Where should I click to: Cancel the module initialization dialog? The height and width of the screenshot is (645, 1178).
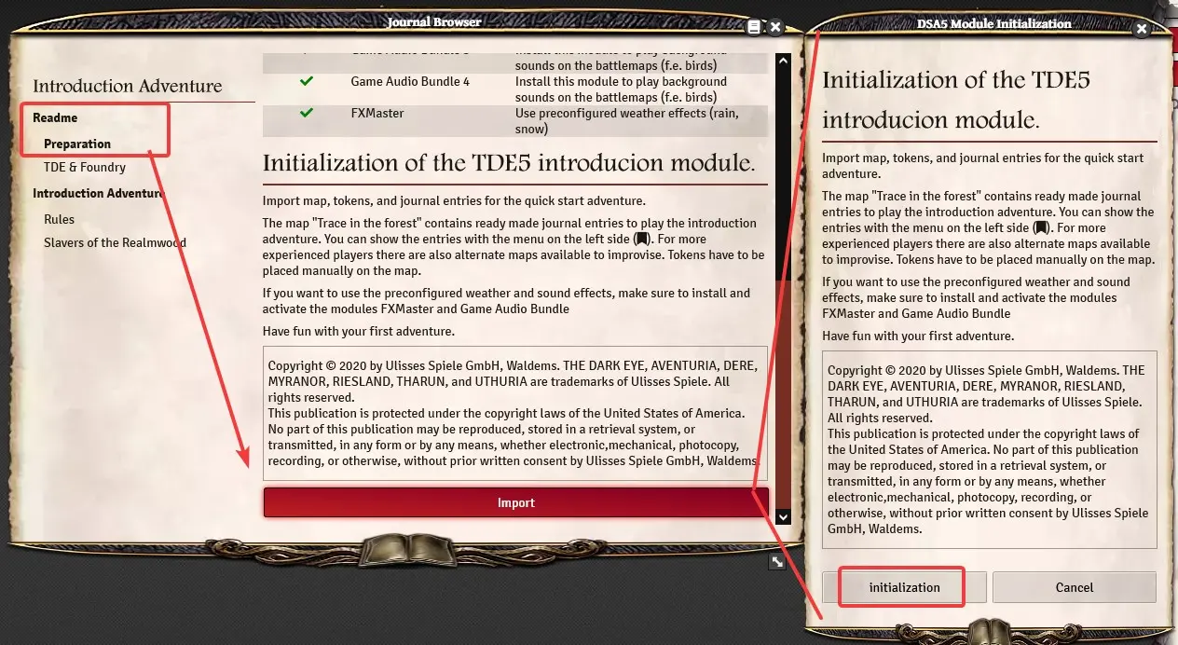click(1074, 587)
